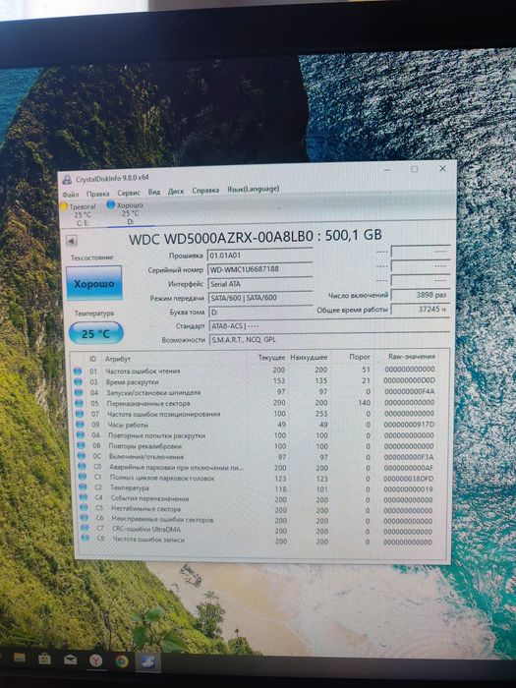The height and width of the screenshot is (688, 516).
Task: Click raw value 00000000917D
Action: pyautogui.click(x=409, y=425)
